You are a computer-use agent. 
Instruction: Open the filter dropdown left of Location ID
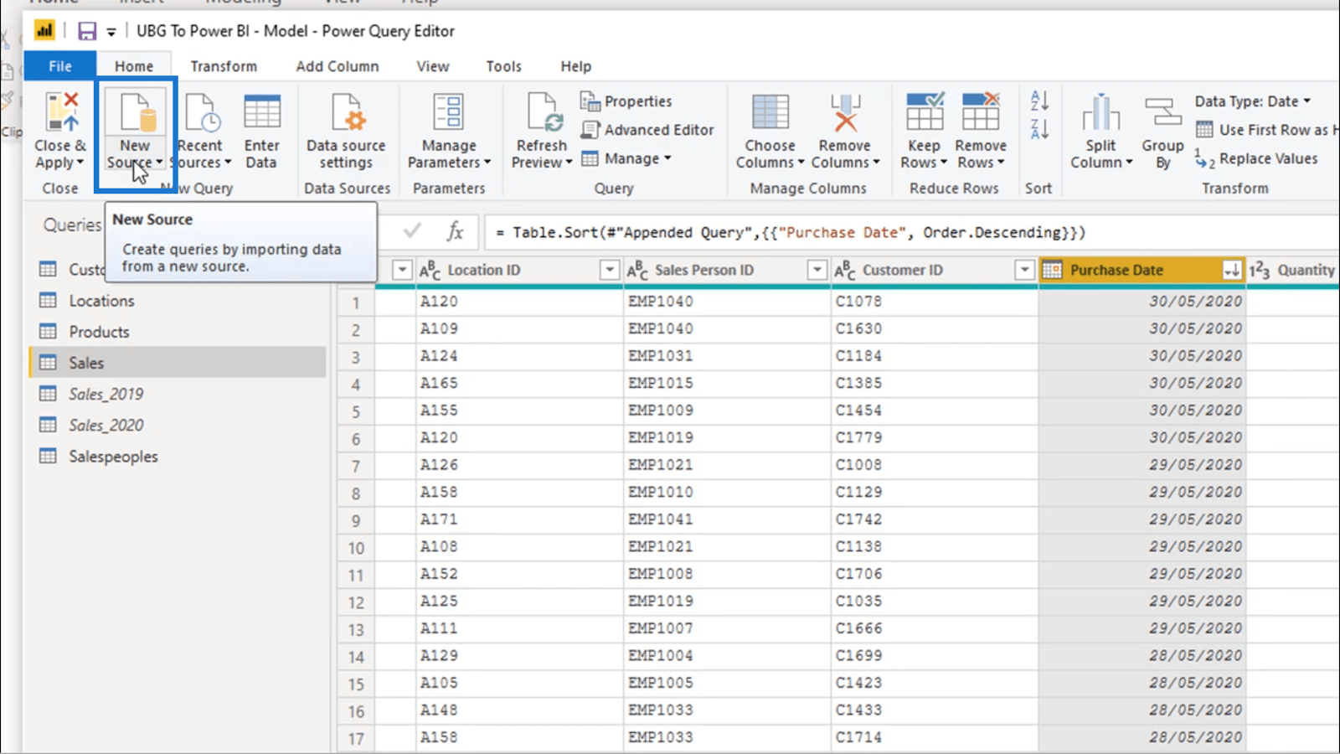pos(402,270)
